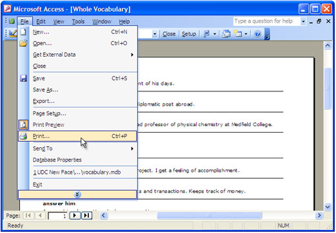Click the vertical scrollbar down arrow
Screen dimensions: 336x233
(x=328, y=207)
